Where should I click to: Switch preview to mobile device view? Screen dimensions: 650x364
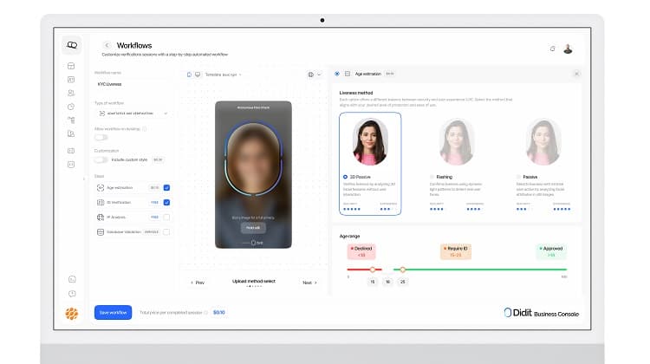tap(189, 75)
